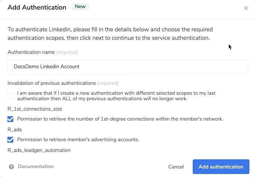This screenshot has width=255, height=177.
Task: Click the label "Permission to retrieve member's advertising accounts"
Action: pyautogui.click(x=78, y=140)
